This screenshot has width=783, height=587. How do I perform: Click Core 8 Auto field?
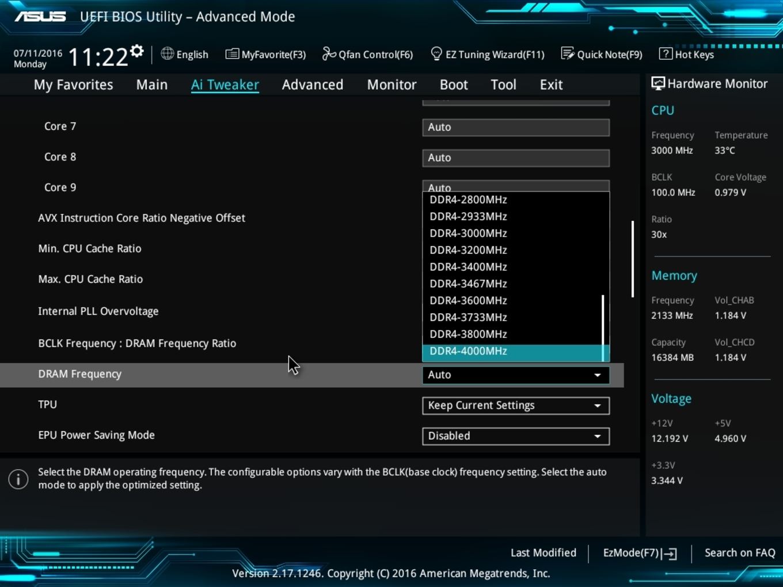[x=516, y=158]
